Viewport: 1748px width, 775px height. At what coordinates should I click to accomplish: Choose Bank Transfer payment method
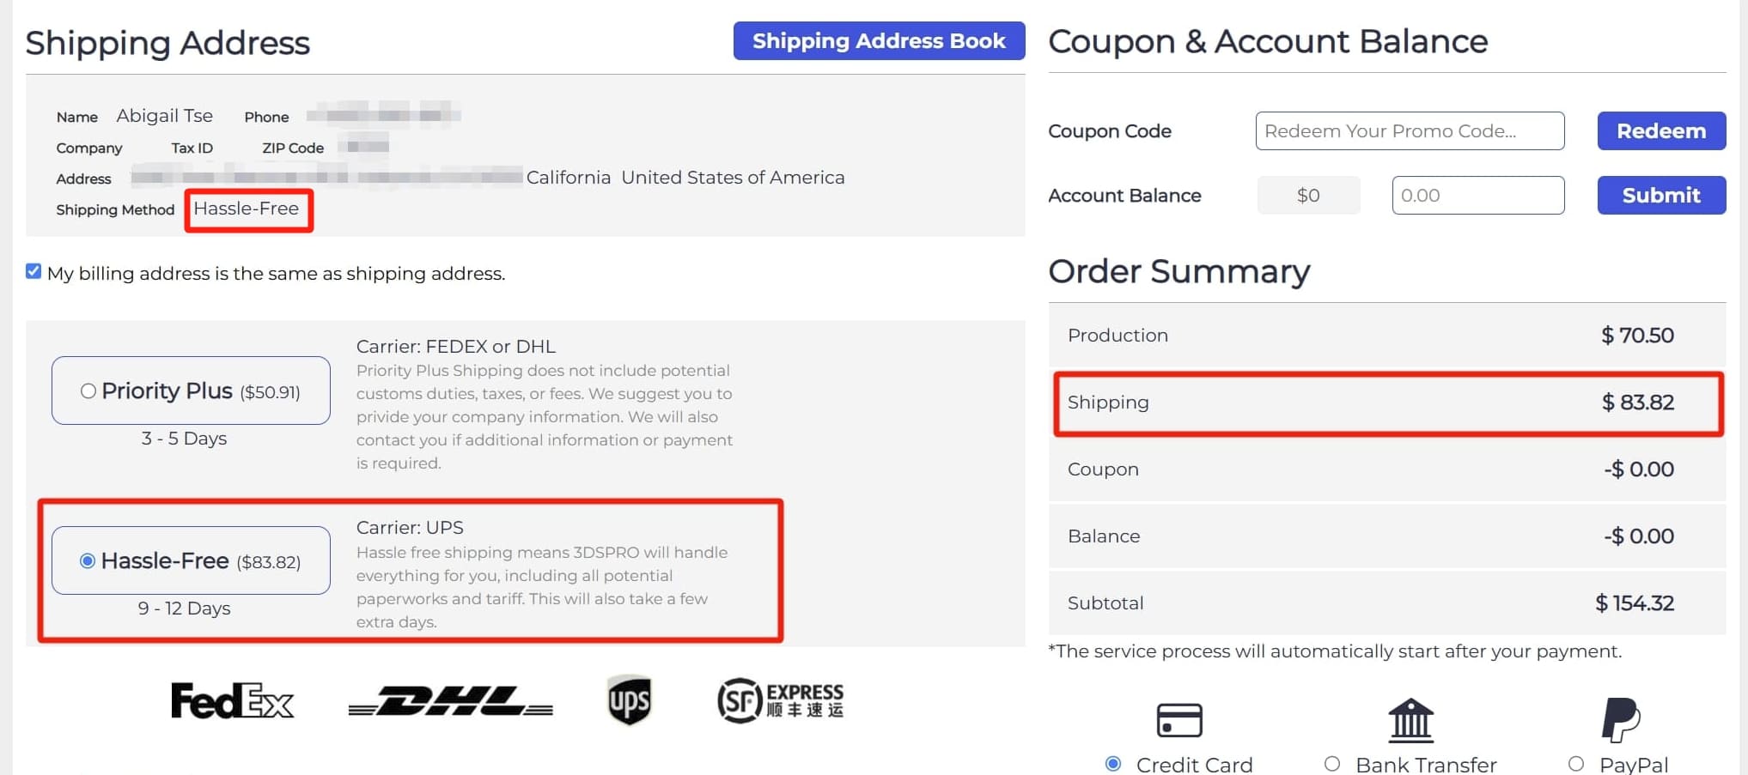click(1332, 764)
